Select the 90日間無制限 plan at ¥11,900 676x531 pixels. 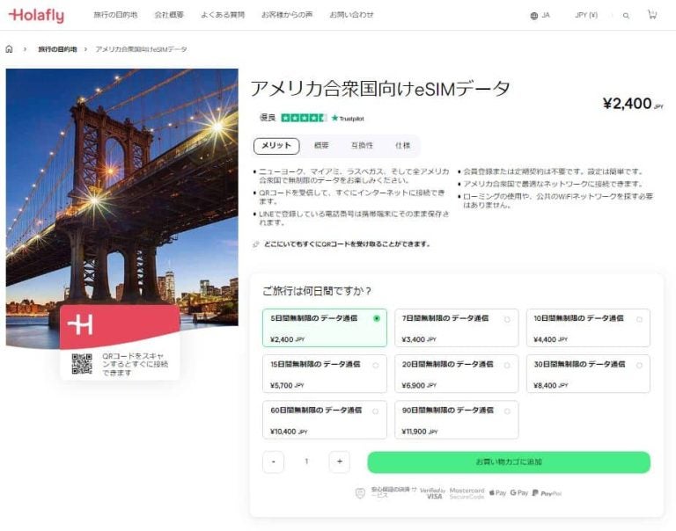(457, 420)
